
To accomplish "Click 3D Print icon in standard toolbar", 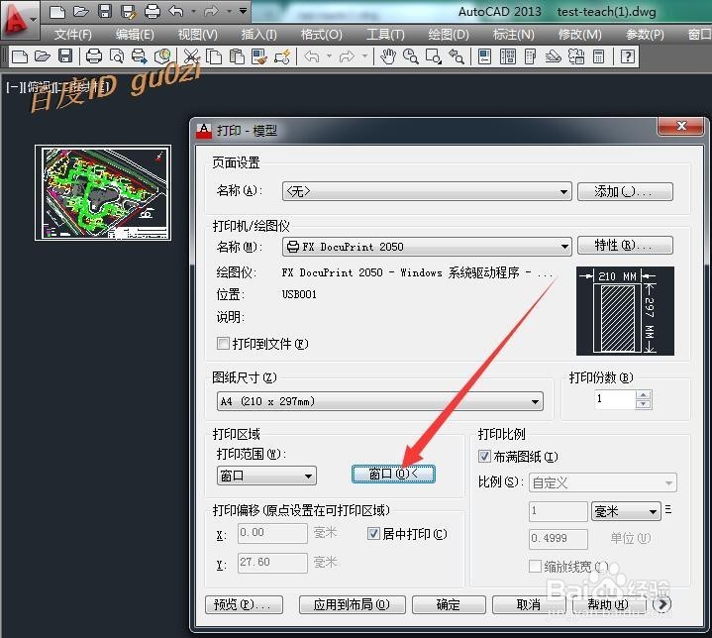I will (x=162, y=56).
